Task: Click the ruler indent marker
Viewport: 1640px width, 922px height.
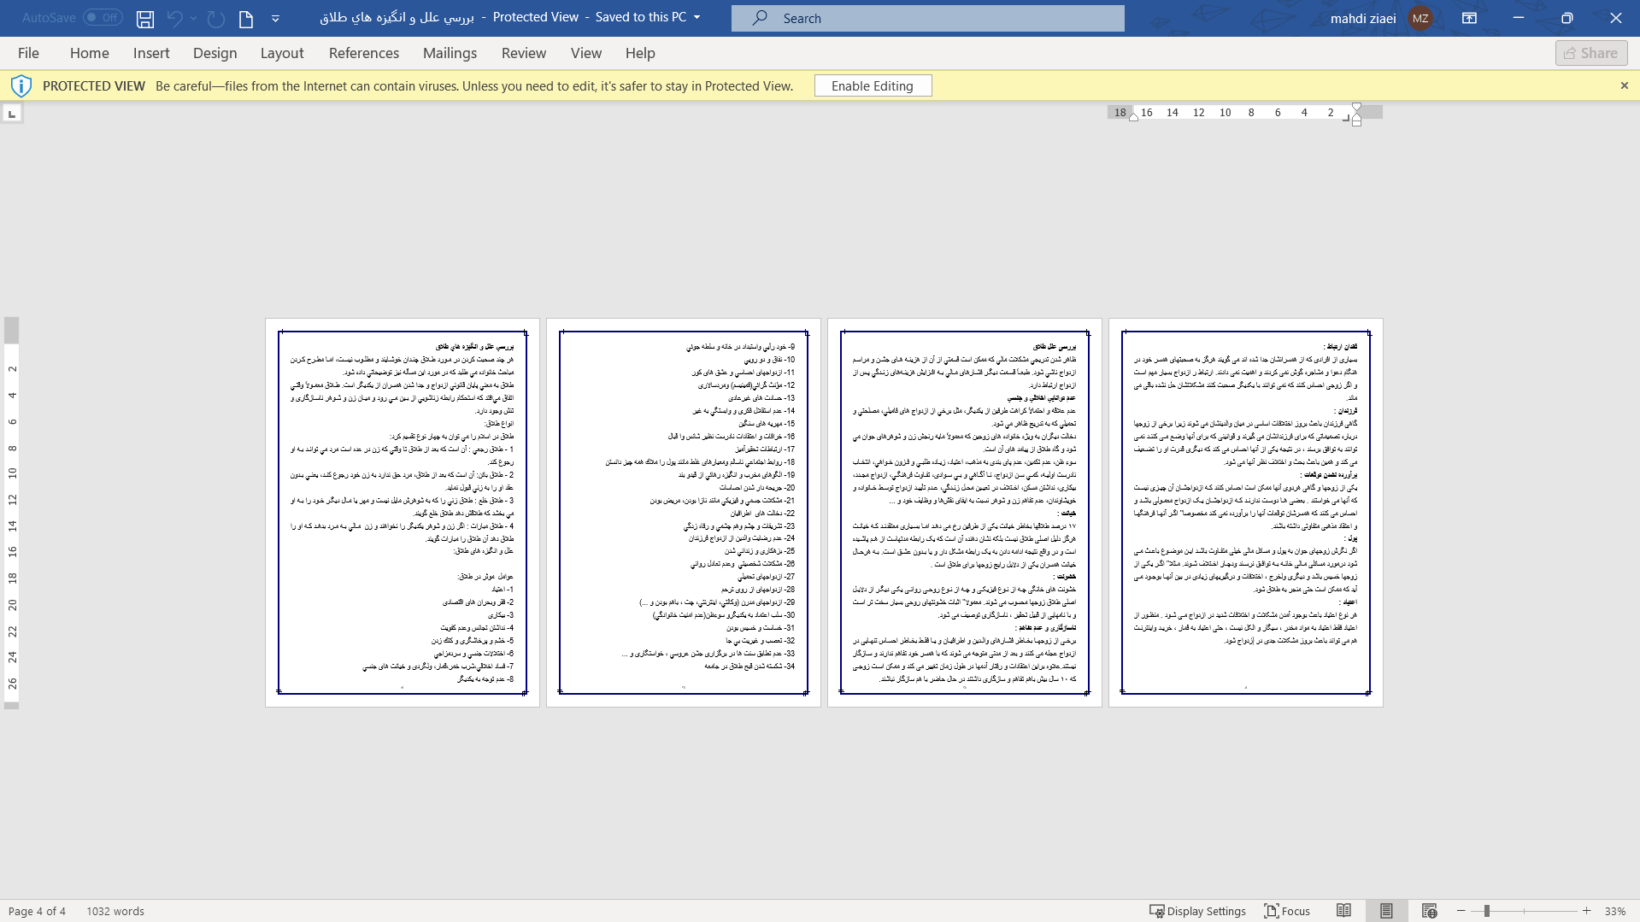Action: pyautogui.click(x=1356, y=114)
